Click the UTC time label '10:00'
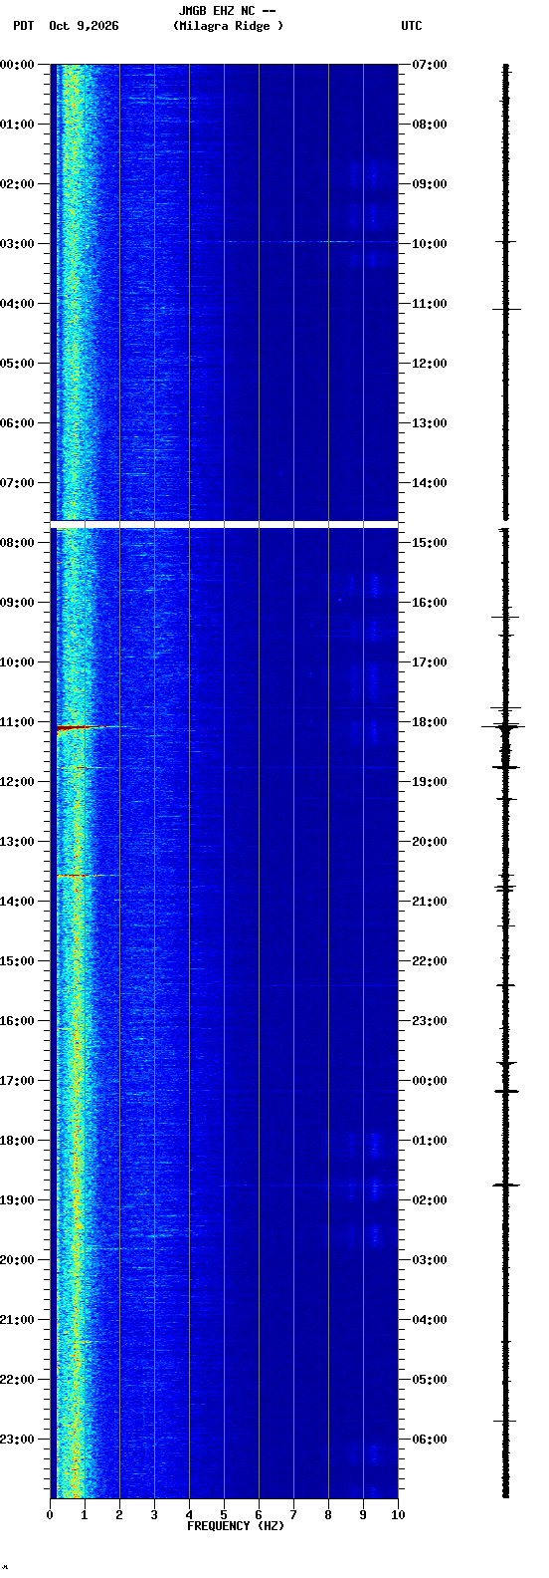The height and width of the screenshot is (1578, 549). click(430, 244)
